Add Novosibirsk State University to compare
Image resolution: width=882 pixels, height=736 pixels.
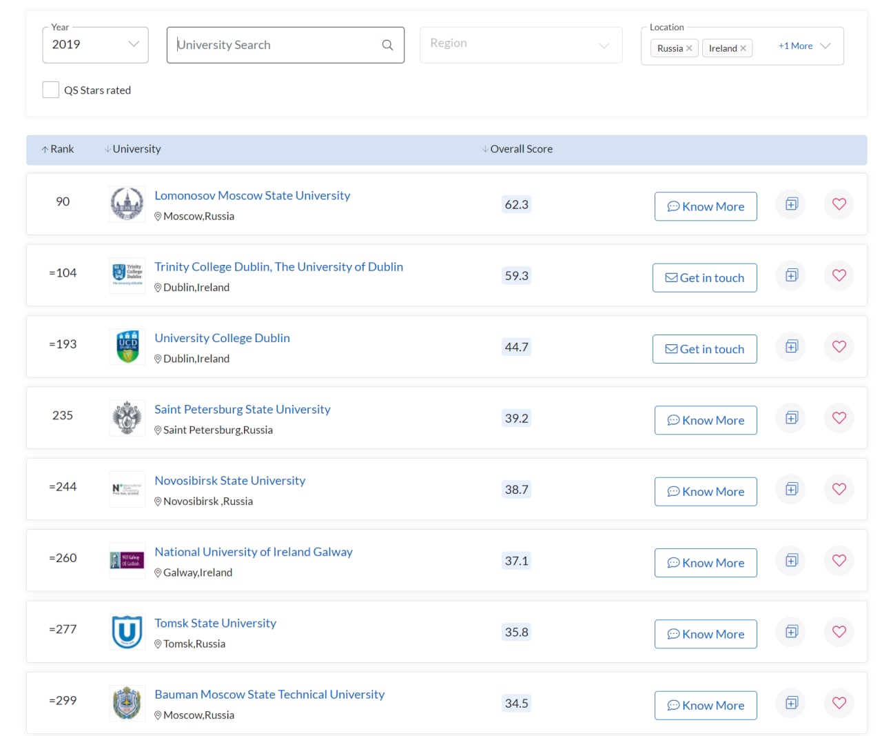(791, 489)
